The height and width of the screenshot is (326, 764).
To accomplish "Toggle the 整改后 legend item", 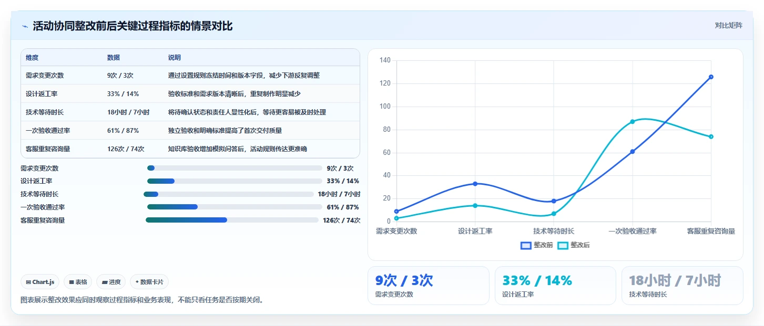I will click(x=574, y=245).
